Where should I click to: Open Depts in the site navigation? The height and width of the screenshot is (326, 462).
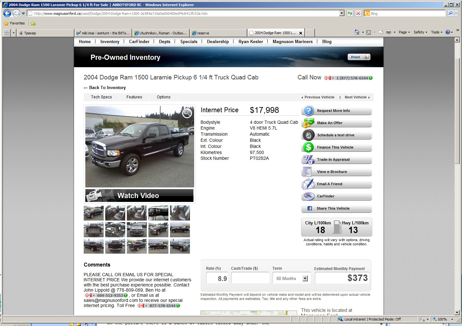[165, 41]
